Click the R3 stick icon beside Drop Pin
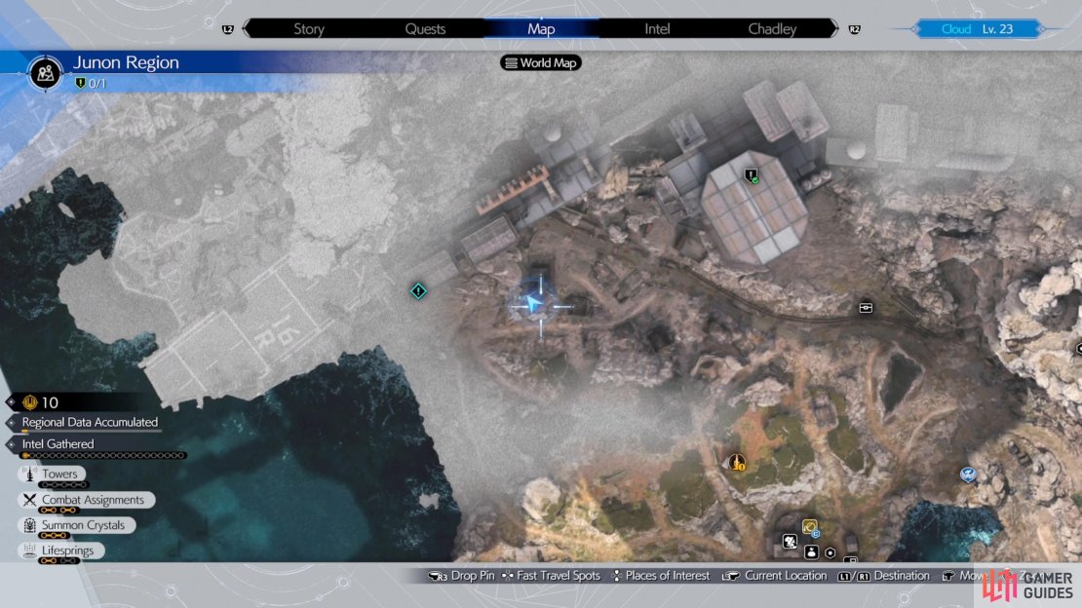1082x608 pixels. tap(438, 576)
